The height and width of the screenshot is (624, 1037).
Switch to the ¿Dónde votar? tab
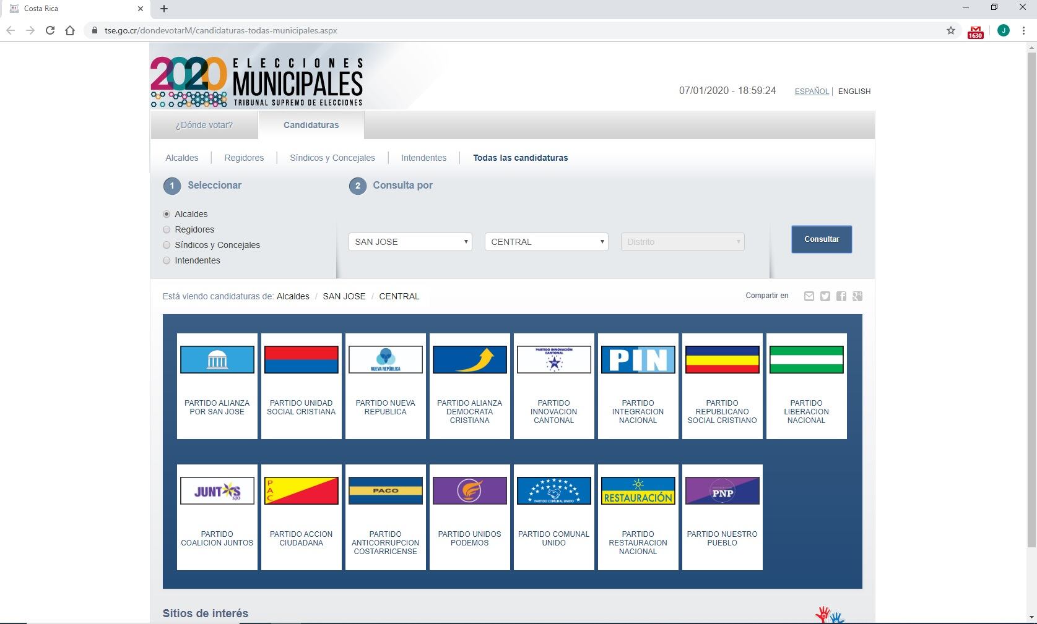(204, 125)
